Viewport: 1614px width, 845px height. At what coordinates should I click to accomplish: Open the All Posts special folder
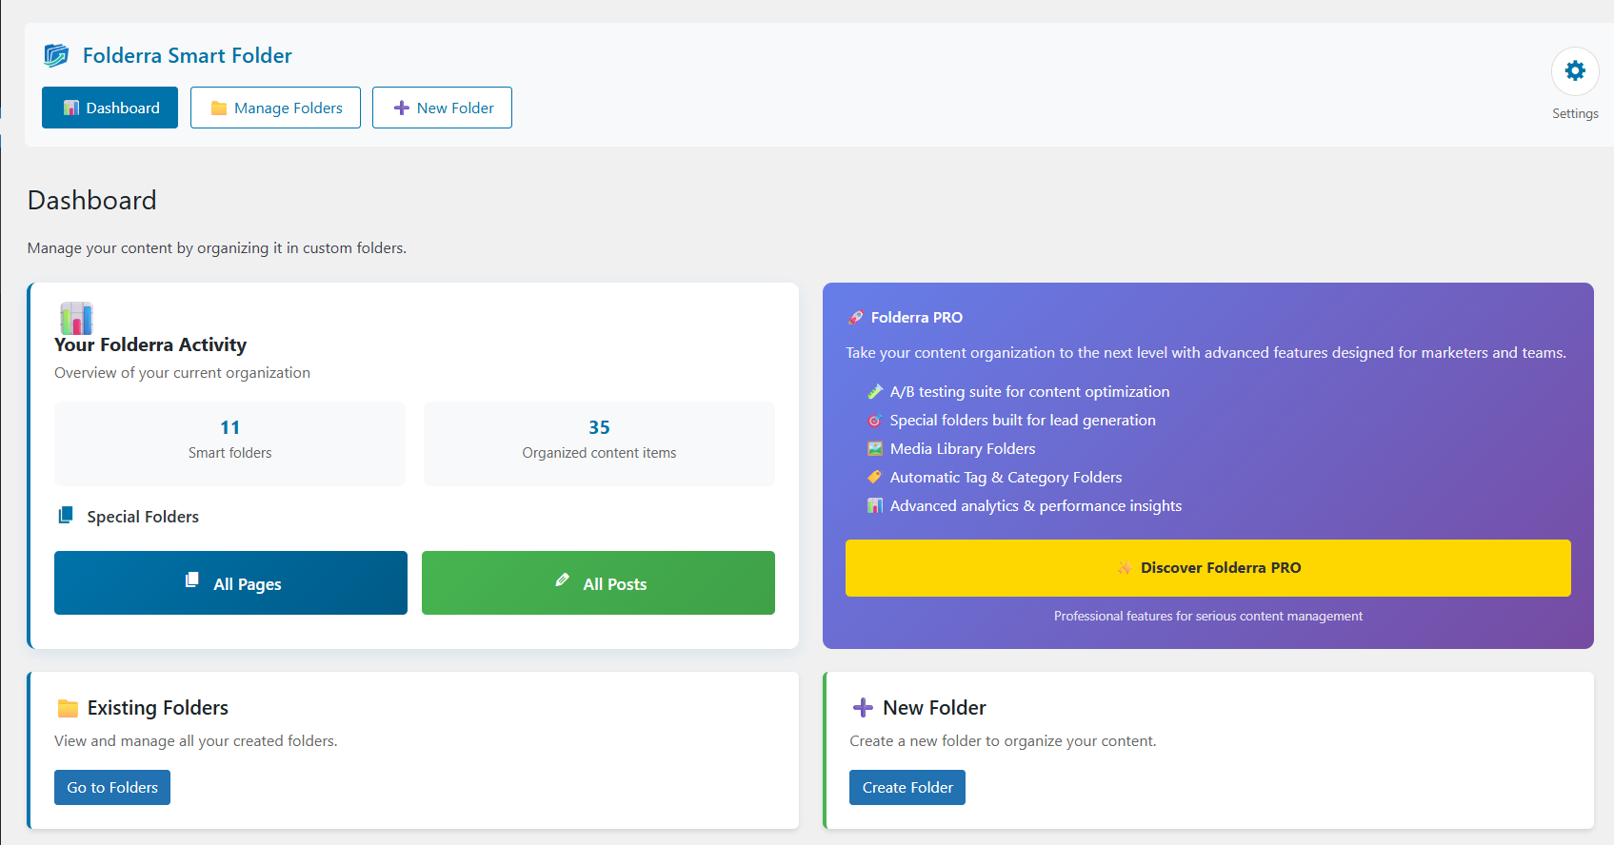pos(598,582)
